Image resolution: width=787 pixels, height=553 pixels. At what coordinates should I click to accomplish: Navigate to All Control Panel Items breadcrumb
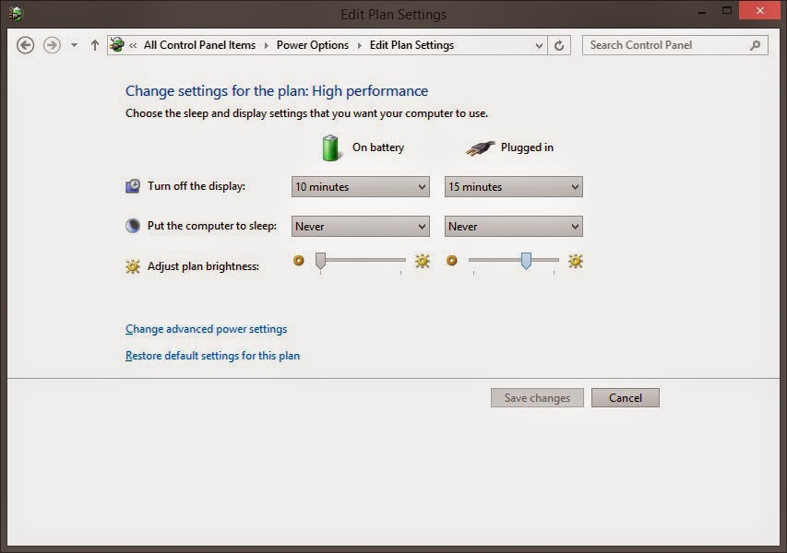click(199, 45)
